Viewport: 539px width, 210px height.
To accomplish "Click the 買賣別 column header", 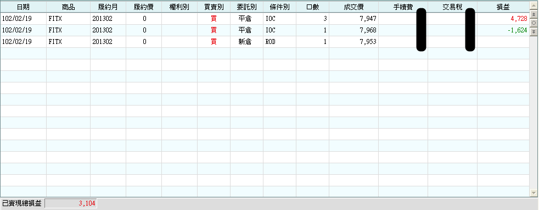I will point(214,7).
